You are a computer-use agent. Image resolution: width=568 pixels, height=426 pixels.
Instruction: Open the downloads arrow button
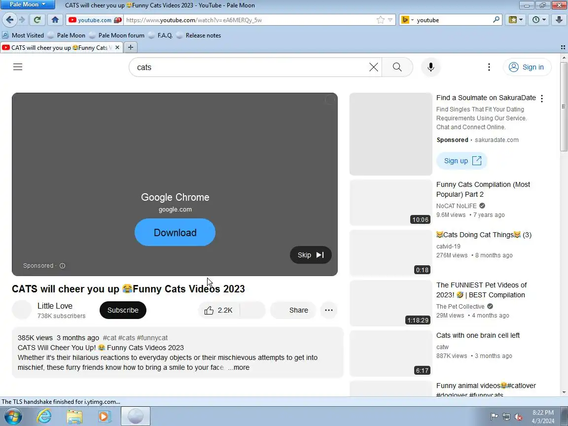click(559, 20)
